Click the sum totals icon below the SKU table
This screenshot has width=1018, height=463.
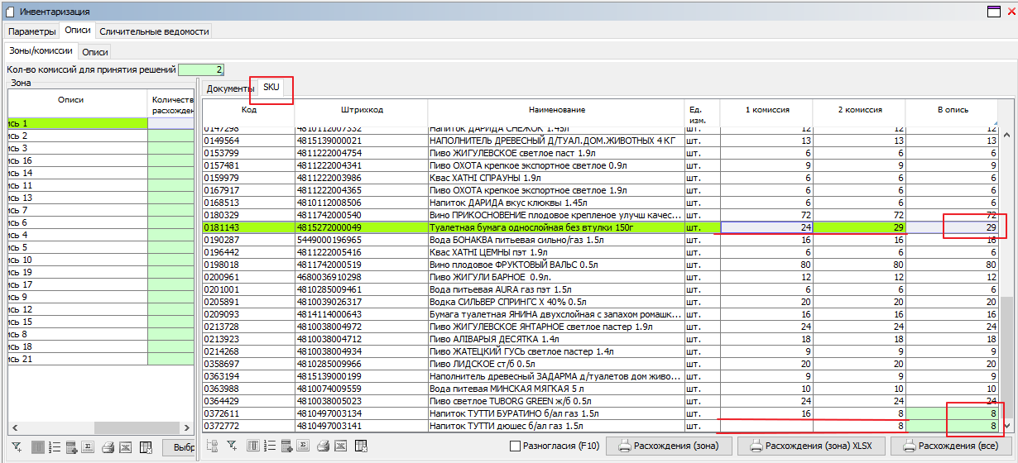pyautogui.click(x=303, y=446)
